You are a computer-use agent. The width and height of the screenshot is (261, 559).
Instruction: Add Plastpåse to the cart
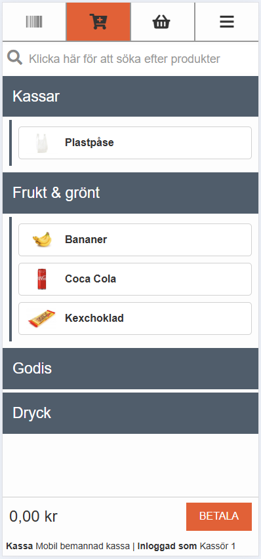pos(135,143)
